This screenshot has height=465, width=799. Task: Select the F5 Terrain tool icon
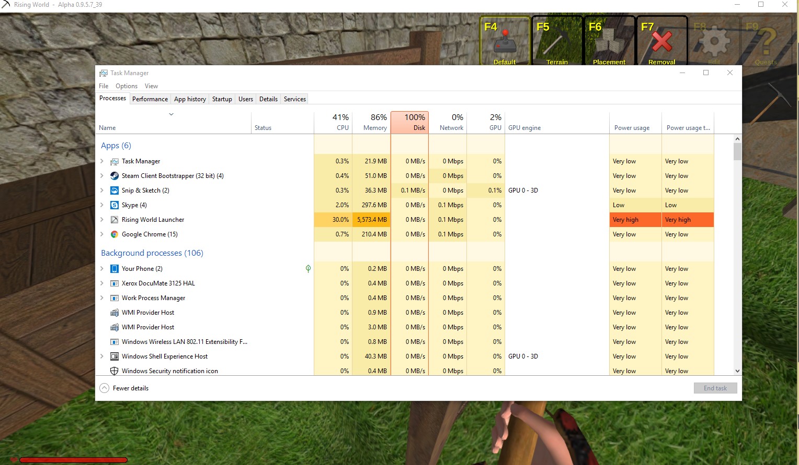pos(557,41)
